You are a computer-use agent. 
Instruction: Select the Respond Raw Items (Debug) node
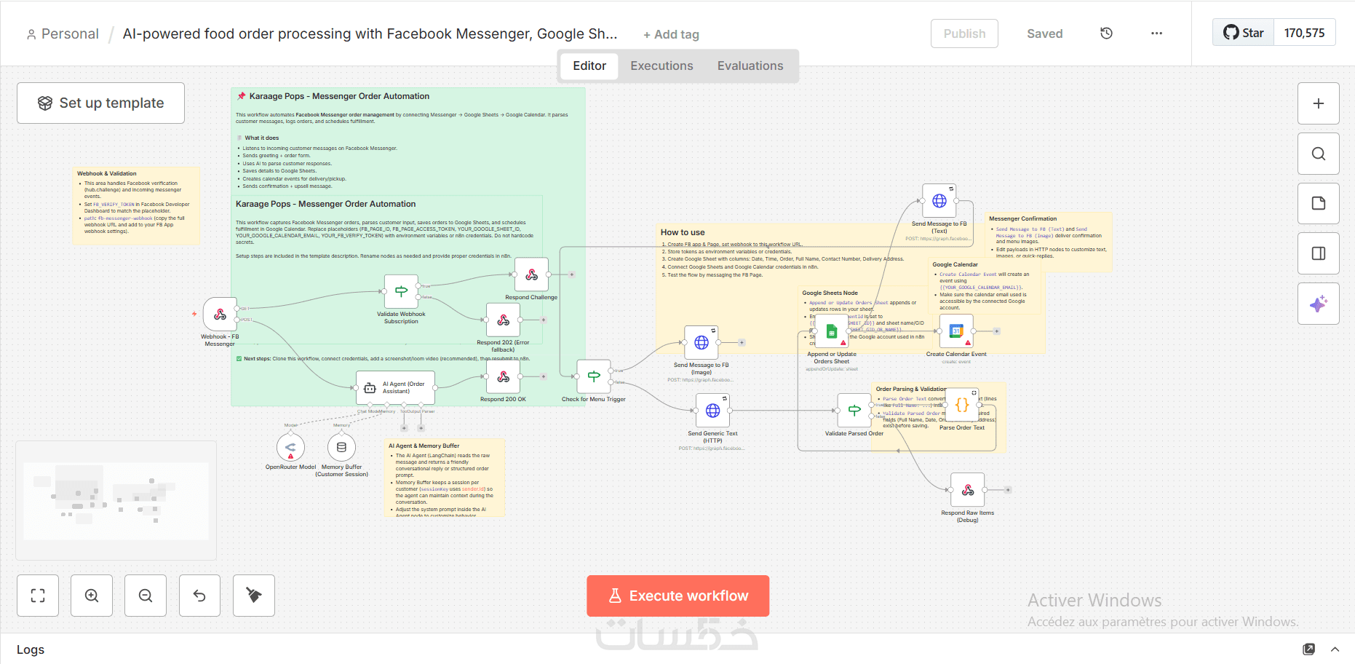[x=968, y=490]
